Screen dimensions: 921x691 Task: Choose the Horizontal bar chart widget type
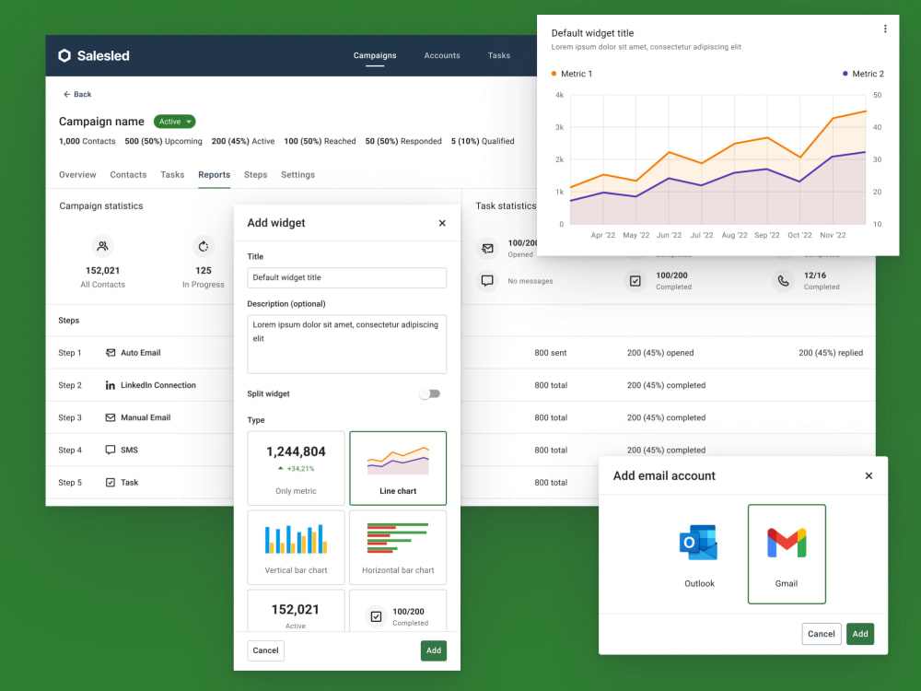(x=398, y=547)
